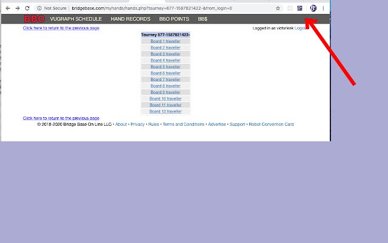Open Board 5 traveller

pos(166,66)
